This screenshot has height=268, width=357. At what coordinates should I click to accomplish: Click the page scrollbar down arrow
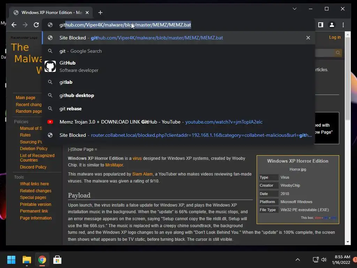click(348, 242)
